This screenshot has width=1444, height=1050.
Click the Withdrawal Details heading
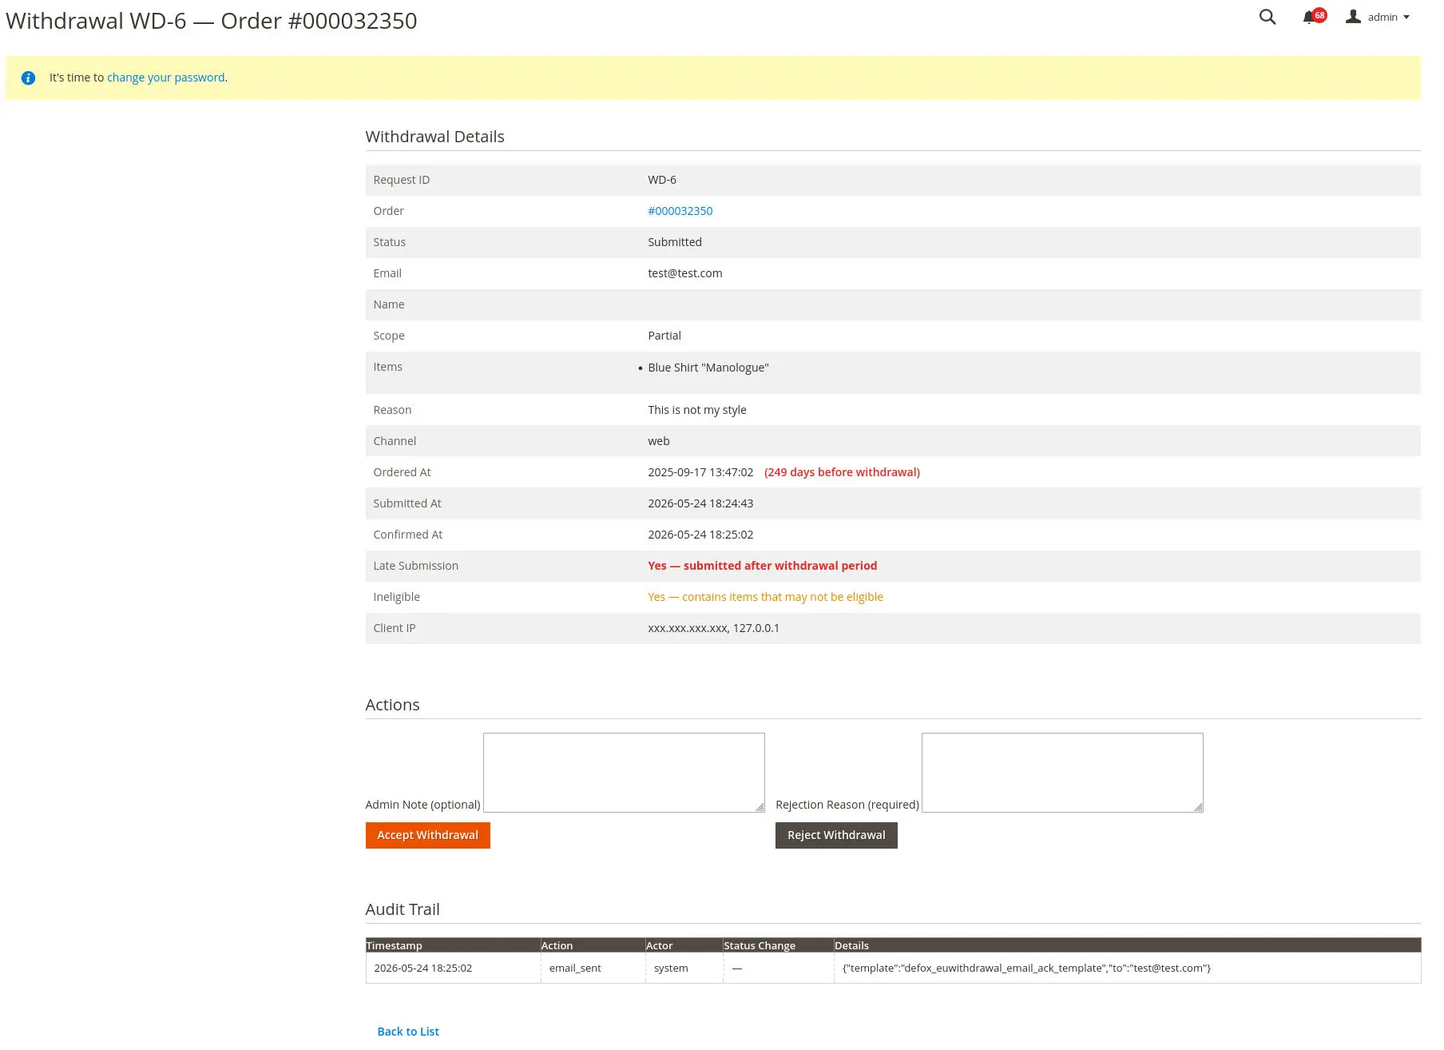tap(434, 137)
